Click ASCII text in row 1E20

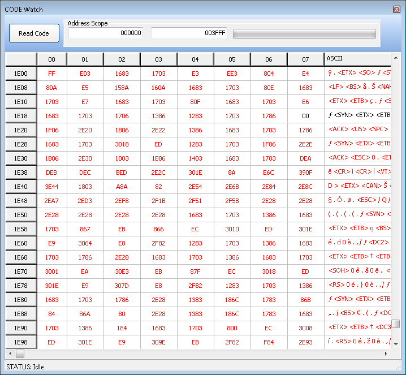pos(359,129)
